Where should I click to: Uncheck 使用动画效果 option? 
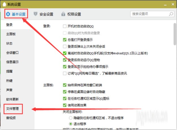coord(65,105)
